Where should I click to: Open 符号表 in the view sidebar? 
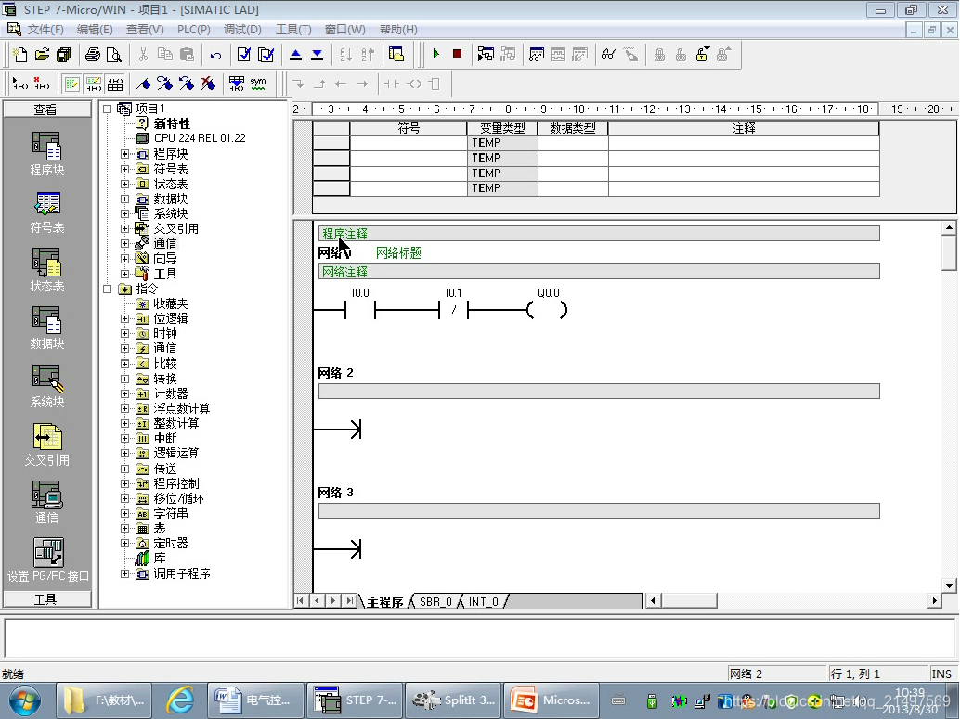(x=47, y=212)
